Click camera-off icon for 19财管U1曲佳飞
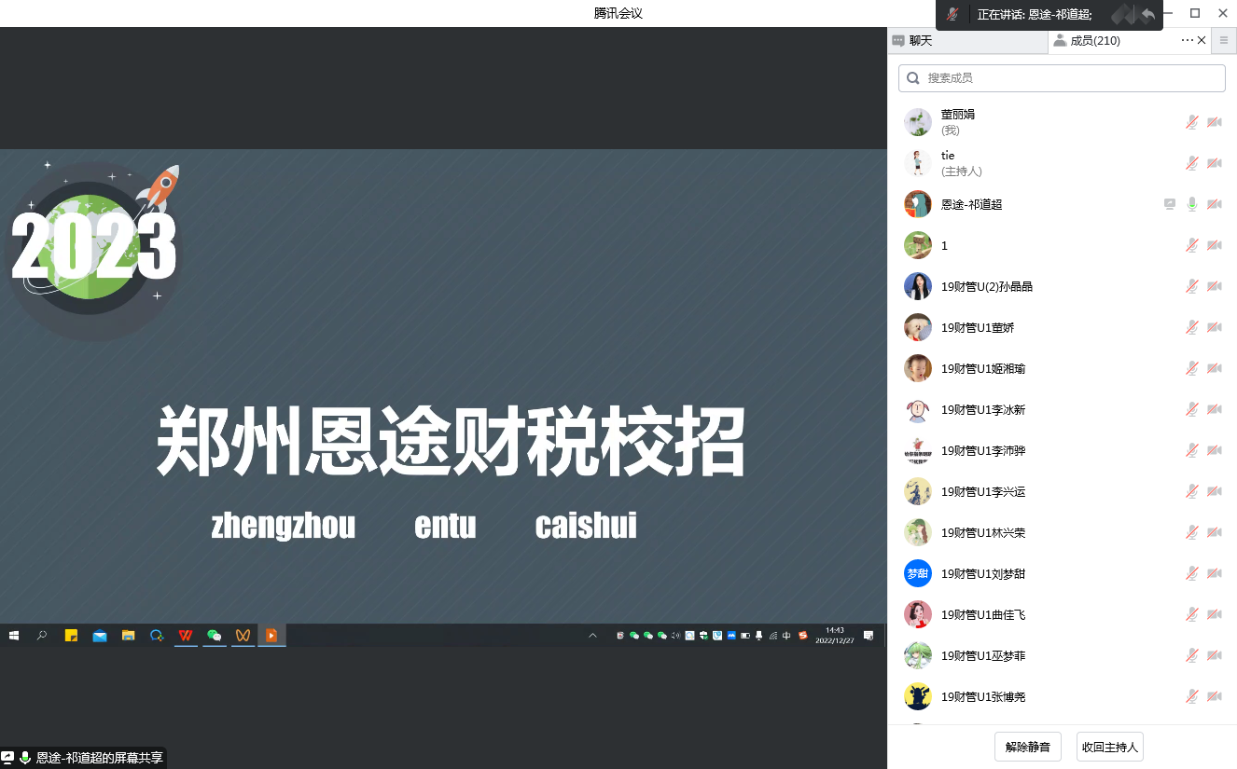 click(1215, 614)
